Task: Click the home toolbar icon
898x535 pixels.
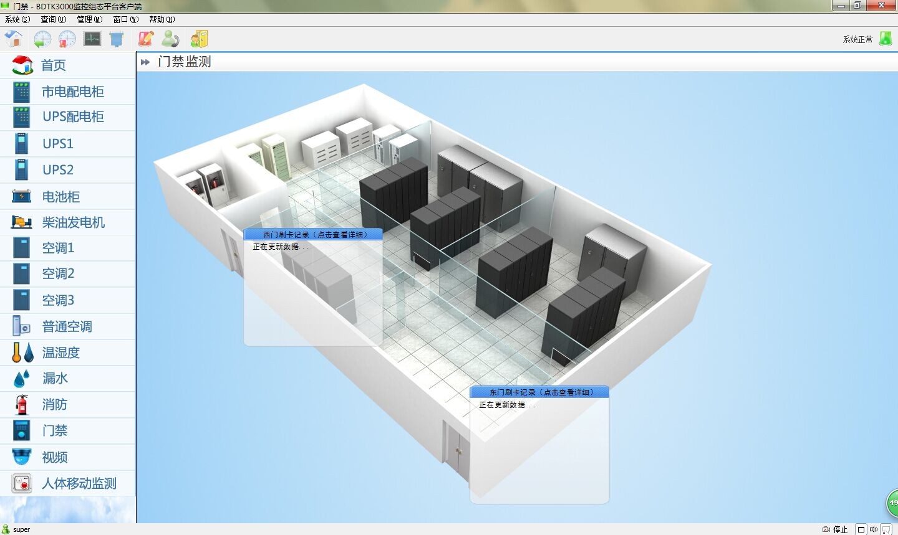Action: pyautogui.click(x=14, y=39)
